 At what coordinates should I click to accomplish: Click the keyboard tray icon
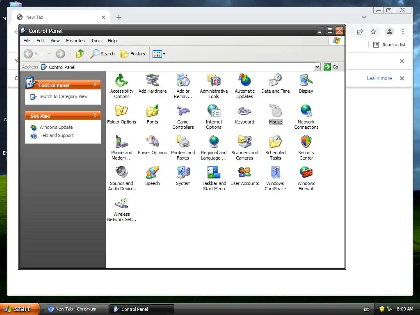[x=367, y=309]
